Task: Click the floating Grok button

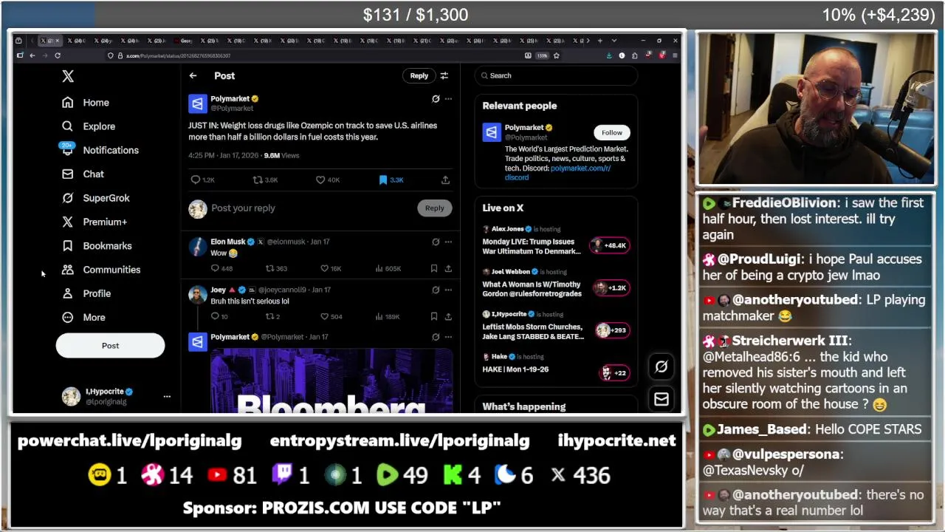Action: tap(661, 366)
